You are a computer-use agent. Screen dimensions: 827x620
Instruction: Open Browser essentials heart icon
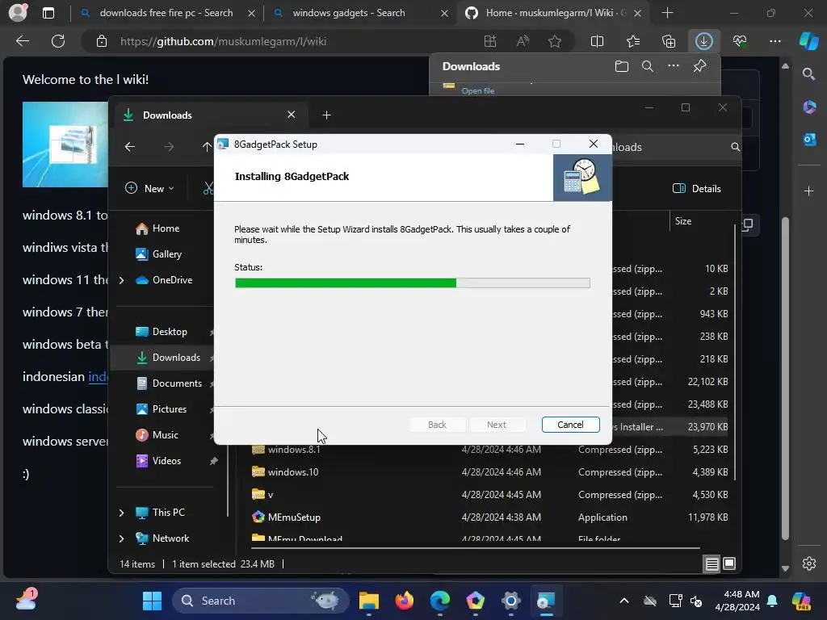[x=740, y=41]
